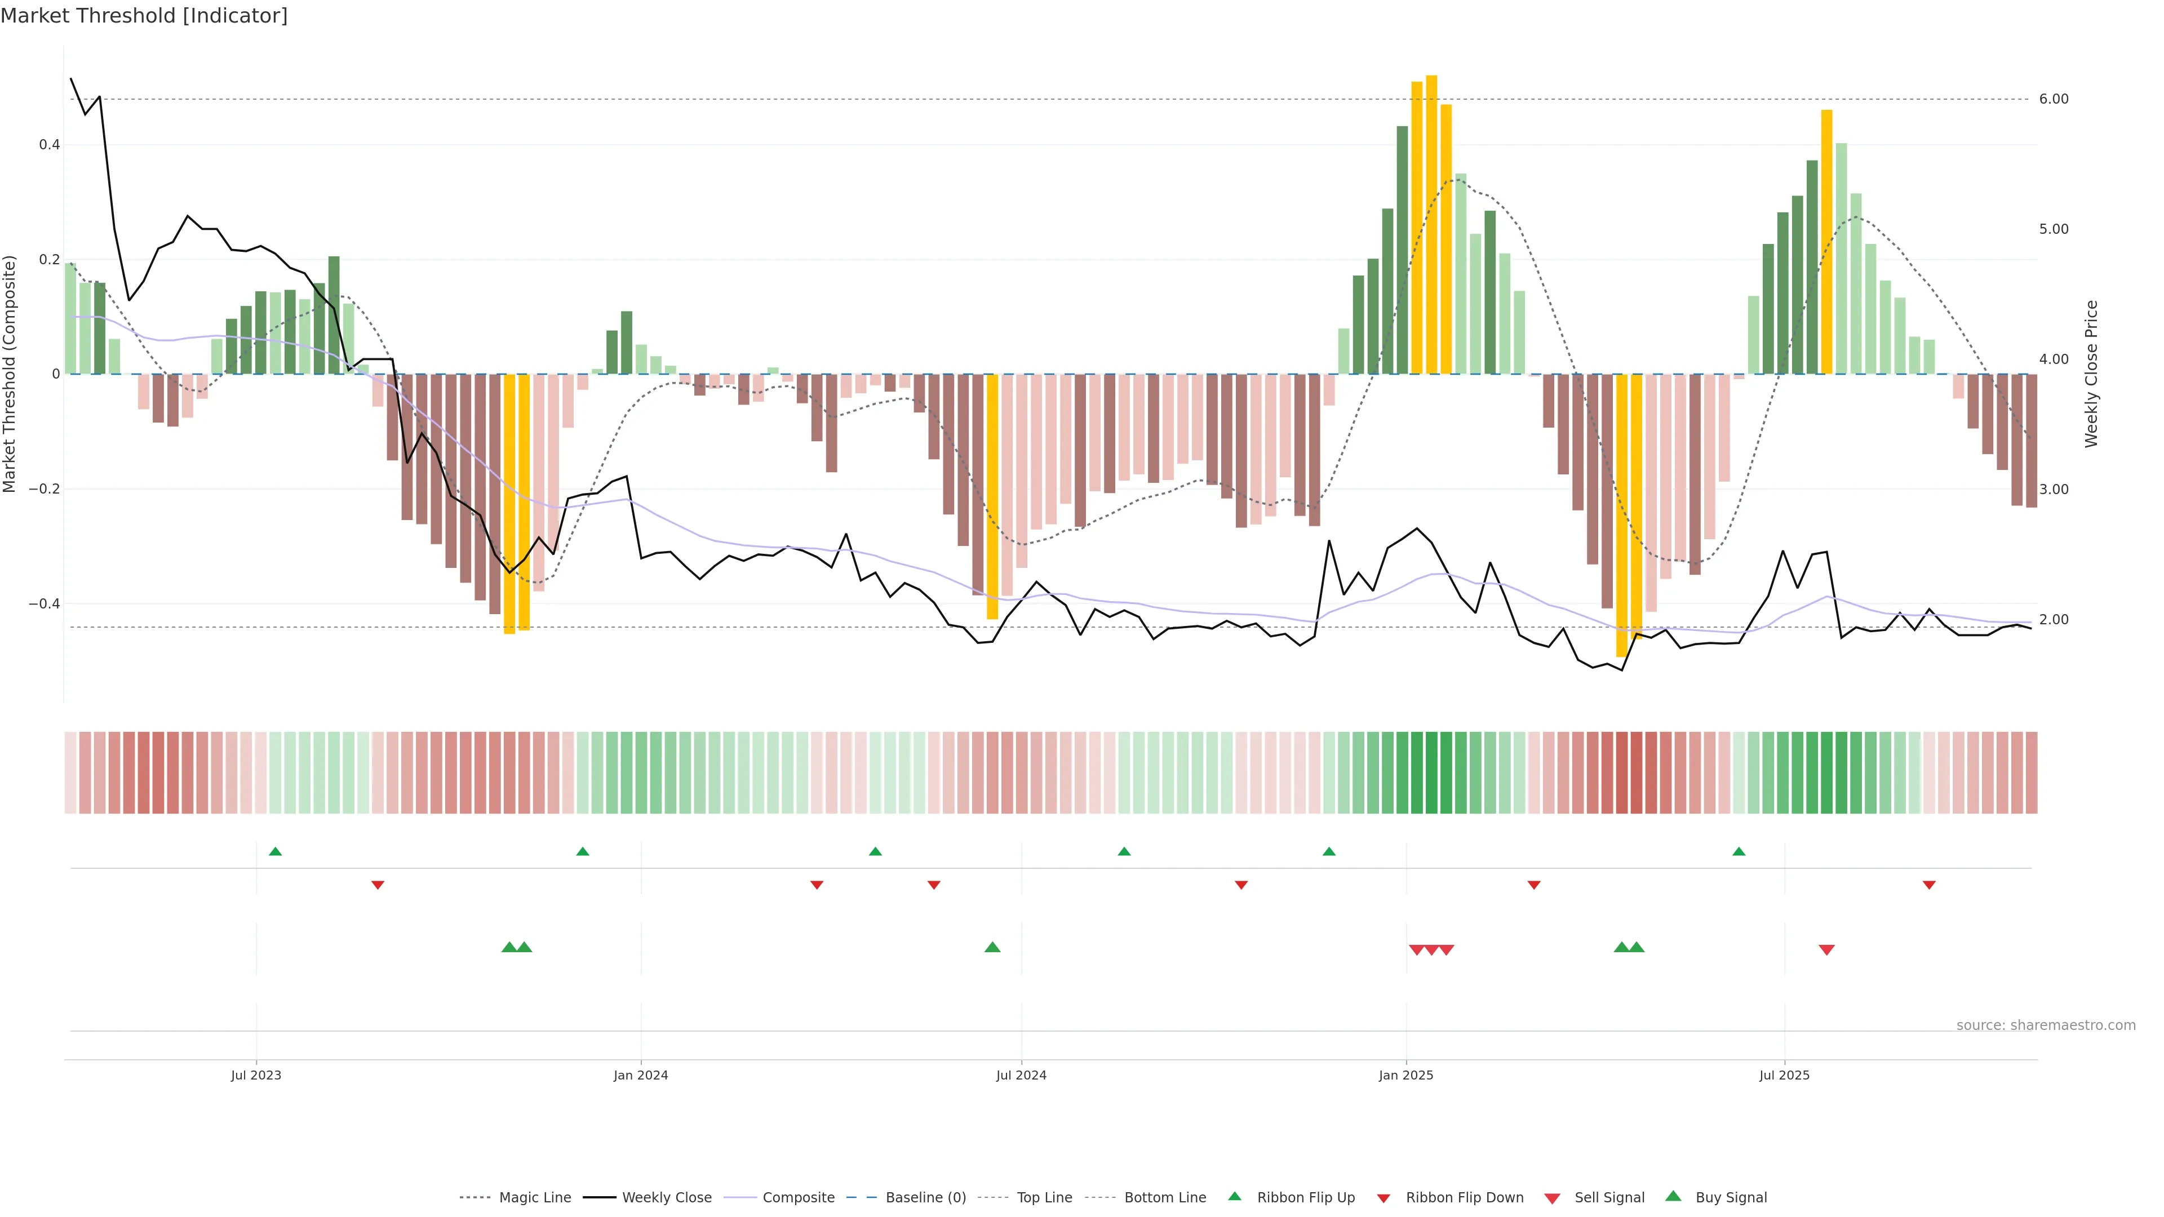Toggle the Top Line legend entry
Viewport: 2164px width, 1217px height.
click(x=1044, y=1198)
